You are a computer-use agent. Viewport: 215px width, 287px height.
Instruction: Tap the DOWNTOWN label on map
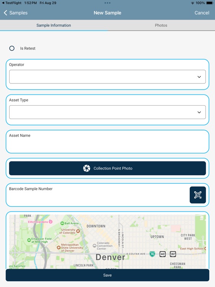point(96,226)
